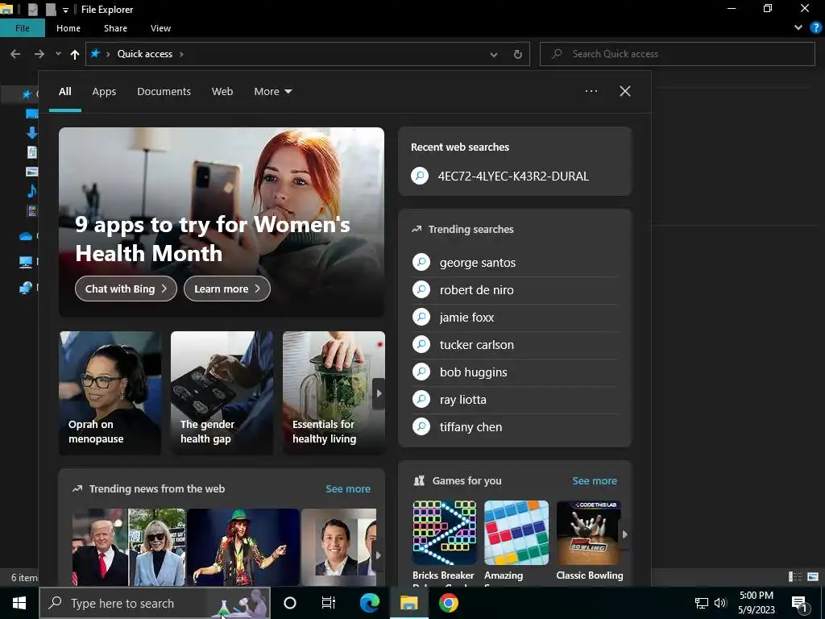Open search panel options ellipsis
Screen dimensions: 825x619
click(x=591, y=91)
